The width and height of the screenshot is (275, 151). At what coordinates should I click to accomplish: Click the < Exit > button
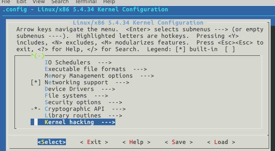click(x=94, y=142)
